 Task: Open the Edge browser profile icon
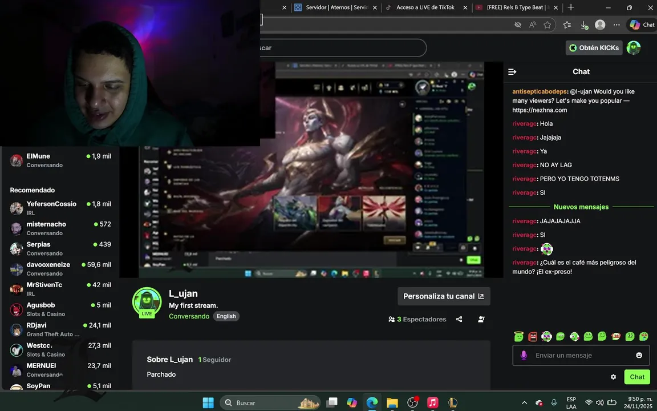pos(600,25)
